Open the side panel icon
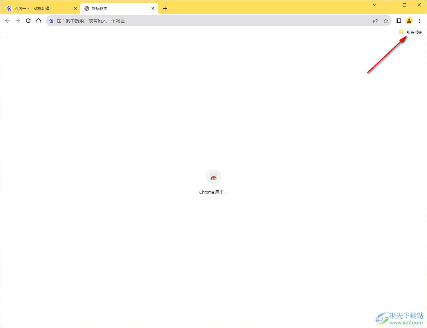427x328 pixels. pos(399,21)
